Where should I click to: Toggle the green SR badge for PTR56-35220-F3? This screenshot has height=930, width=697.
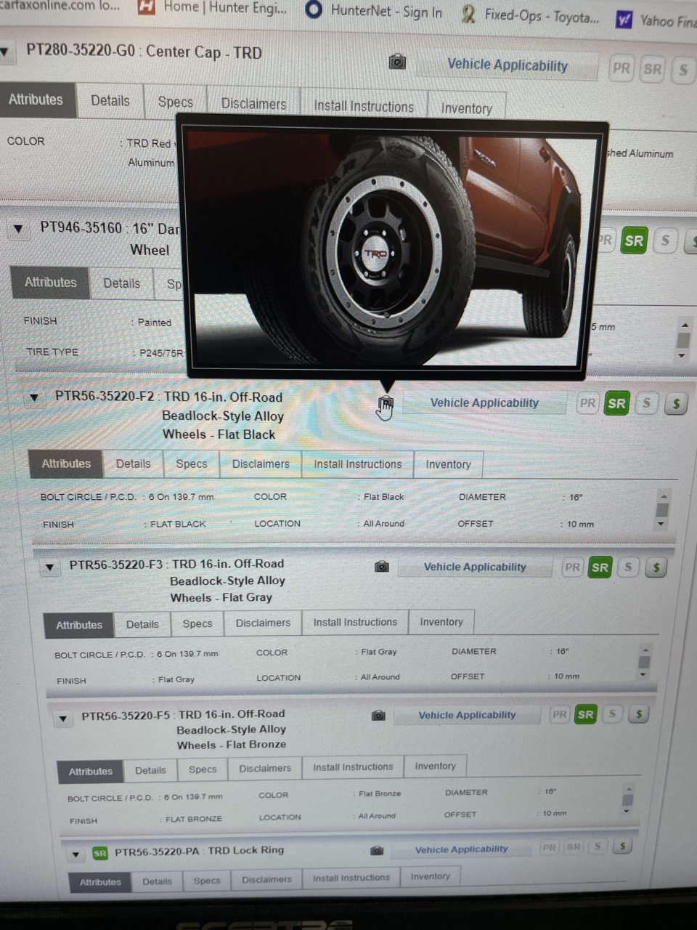600,568
